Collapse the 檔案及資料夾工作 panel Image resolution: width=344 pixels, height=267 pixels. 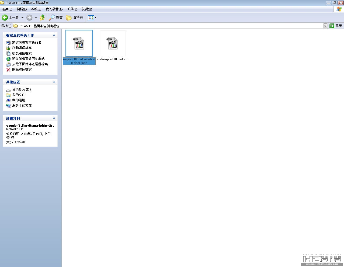click(x=54, y=35)
